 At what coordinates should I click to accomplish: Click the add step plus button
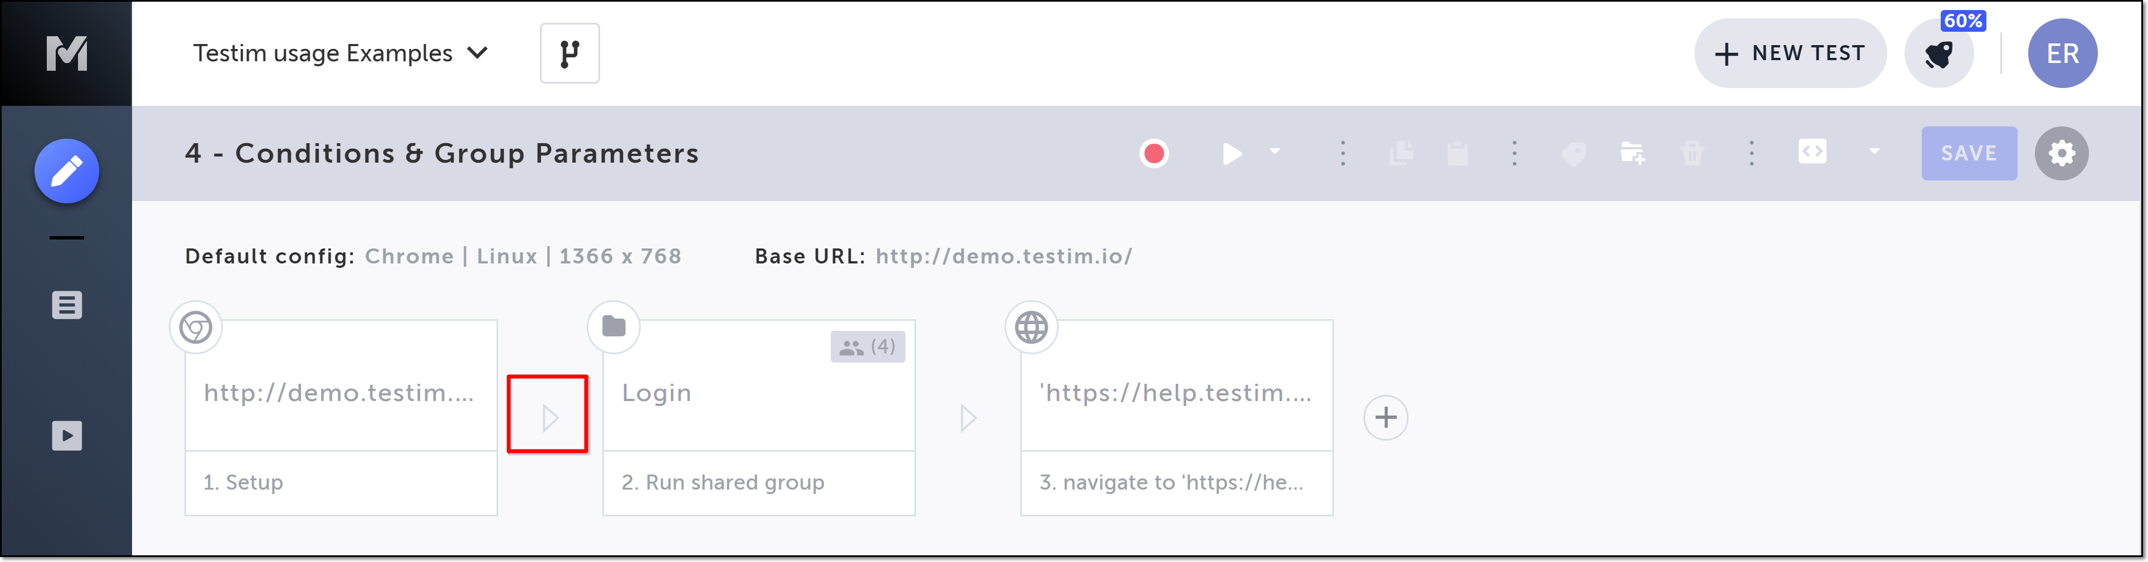tap(1385, 417)
